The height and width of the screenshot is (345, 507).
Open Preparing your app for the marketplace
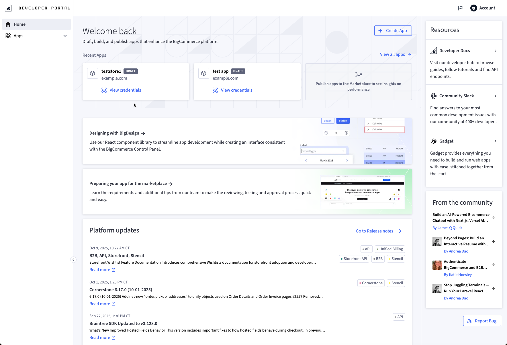click(x=131, y=184)
